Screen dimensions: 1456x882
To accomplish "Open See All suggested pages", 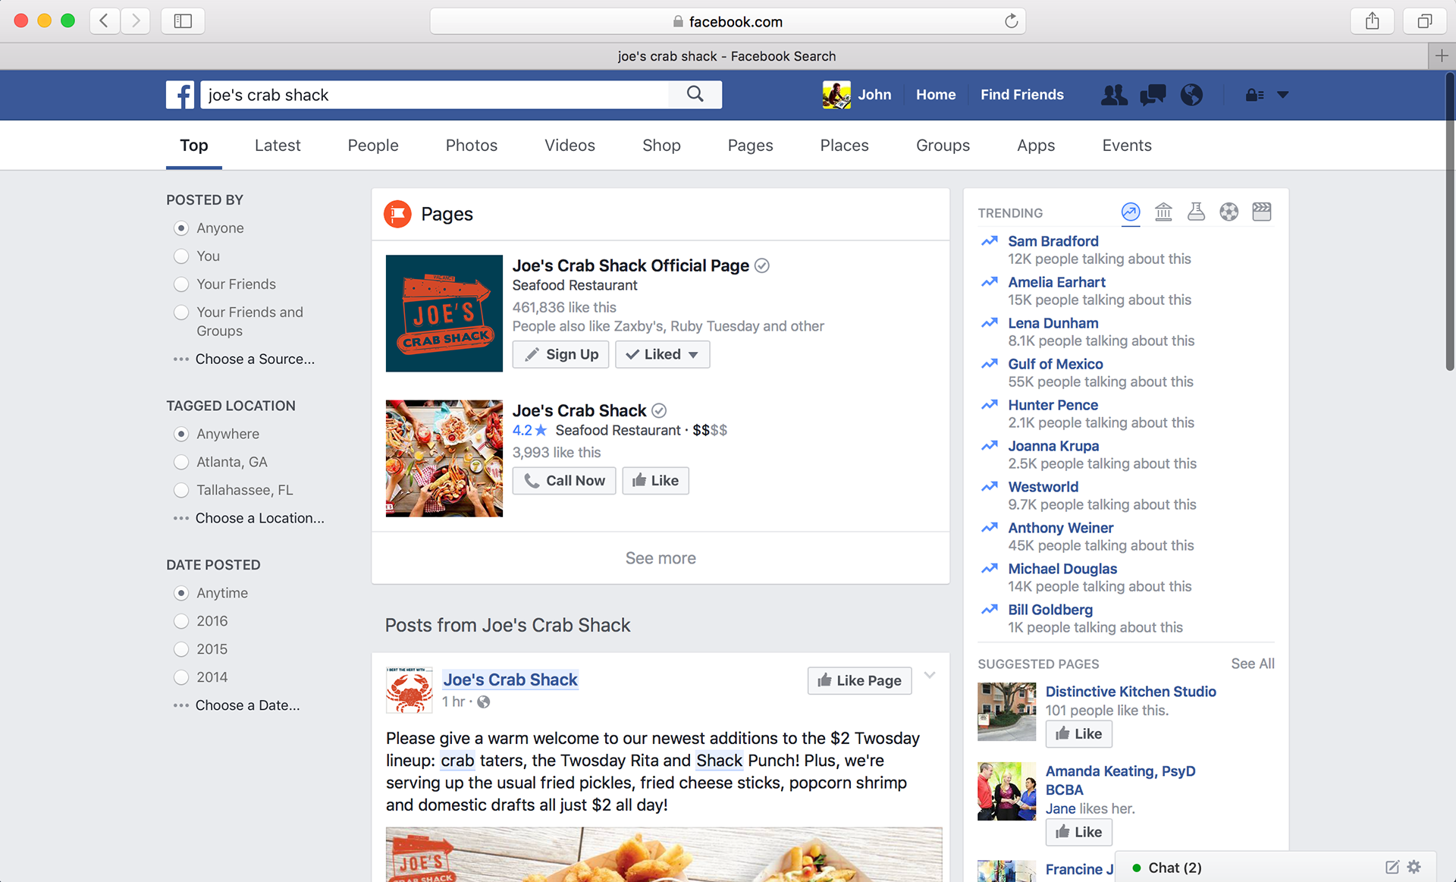I will [1252, 664].
